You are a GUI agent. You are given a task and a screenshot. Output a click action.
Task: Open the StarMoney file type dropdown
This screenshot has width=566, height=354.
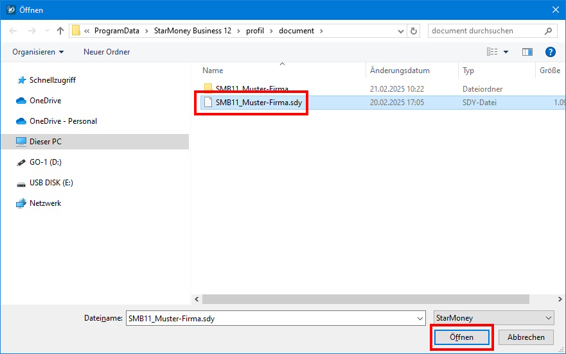tap(494, 318)
